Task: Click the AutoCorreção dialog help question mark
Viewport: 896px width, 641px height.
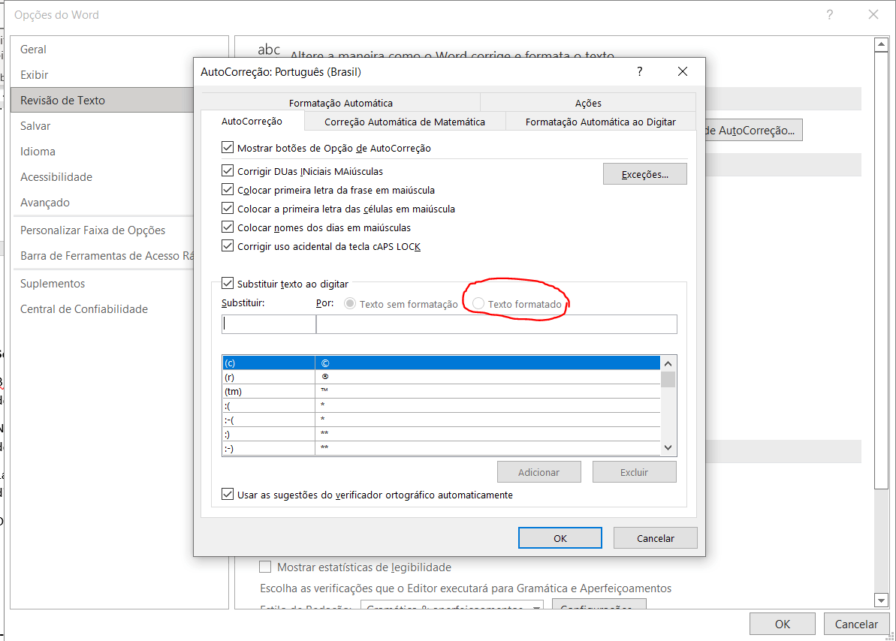Action: click(x=639, y=71)
